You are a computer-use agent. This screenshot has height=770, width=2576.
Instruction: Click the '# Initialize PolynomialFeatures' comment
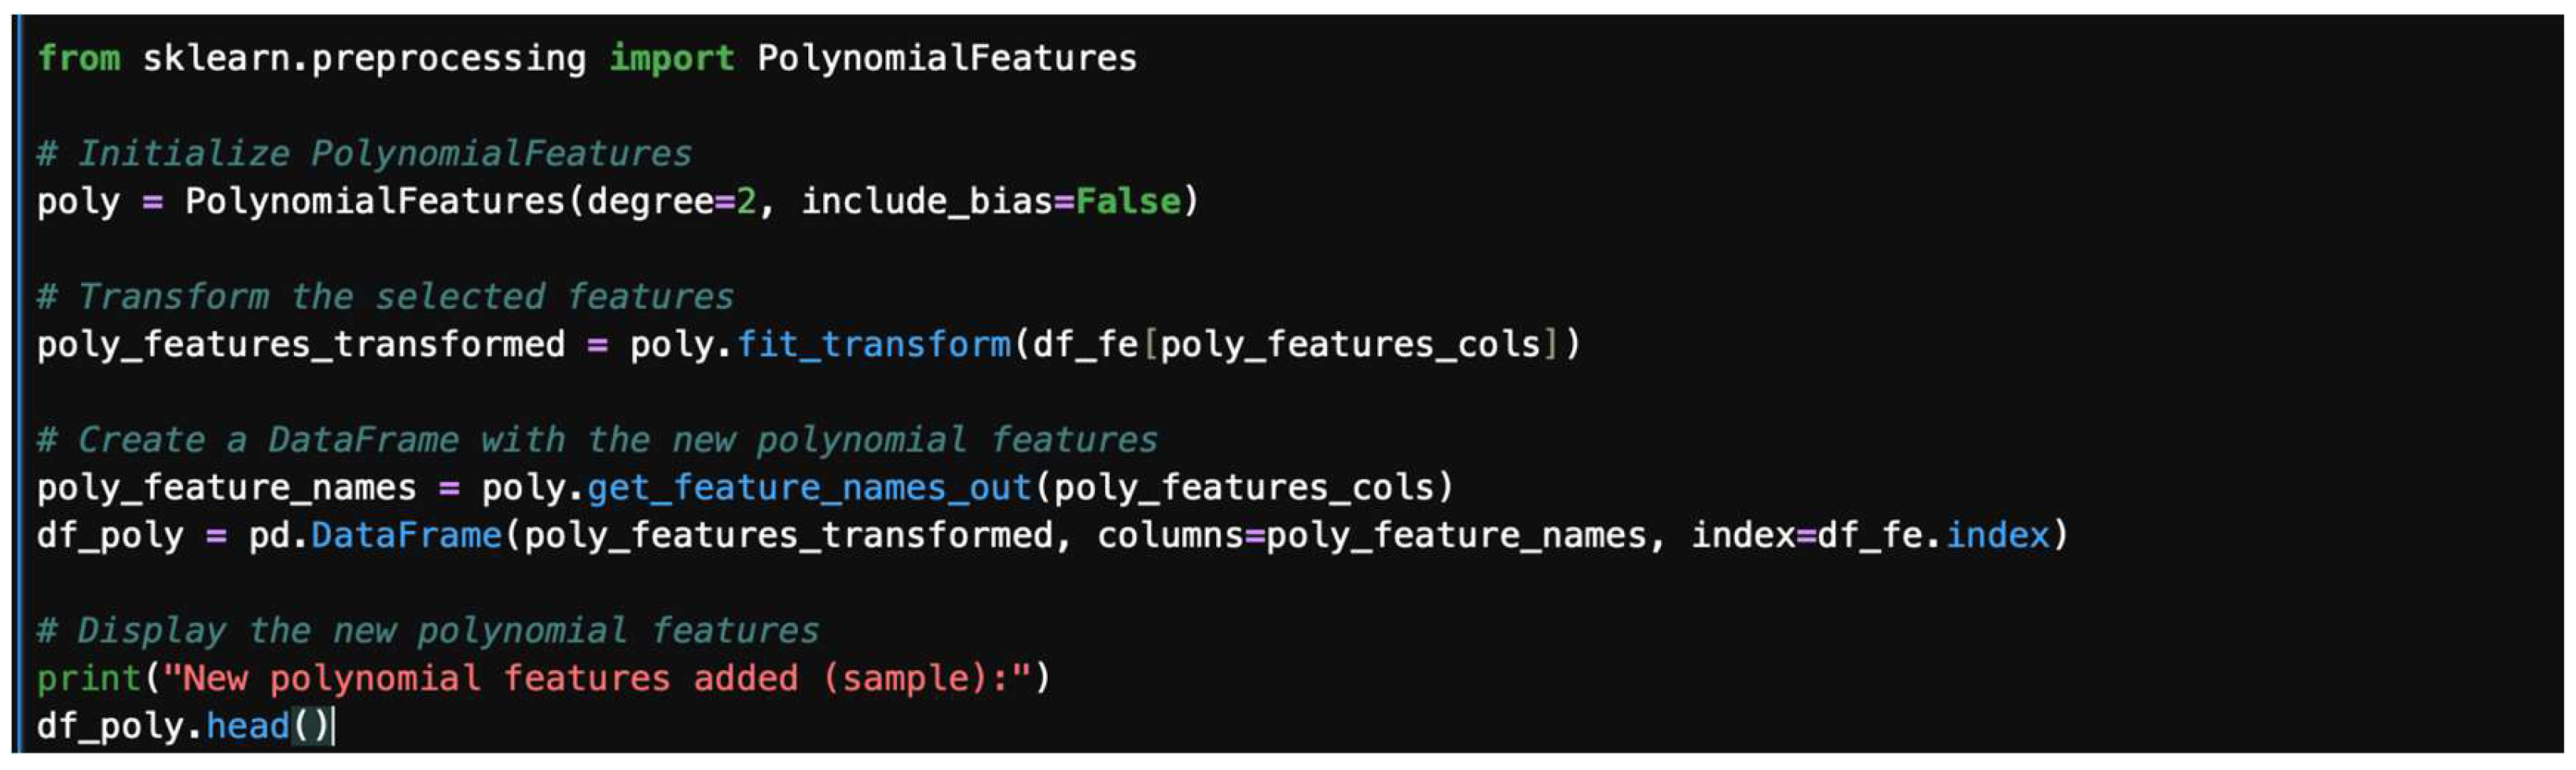364,154
